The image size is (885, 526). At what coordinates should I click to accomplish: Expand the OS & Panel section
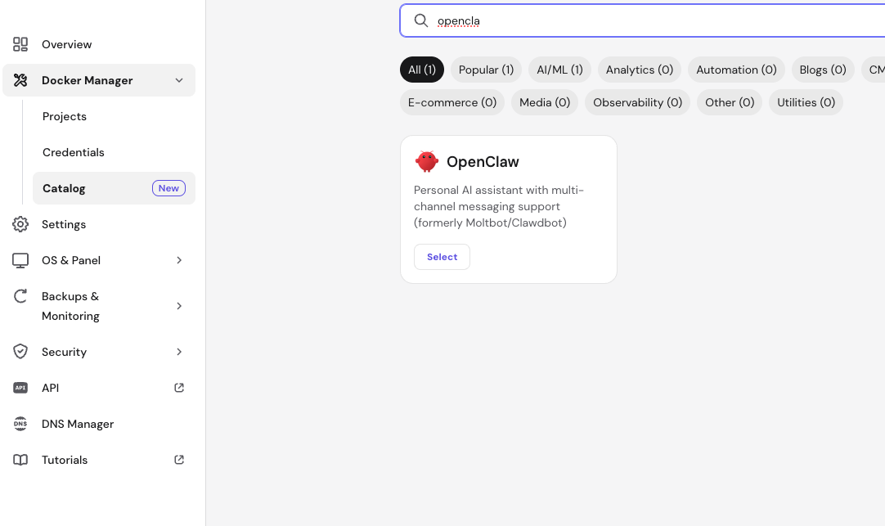click(179, 260)
